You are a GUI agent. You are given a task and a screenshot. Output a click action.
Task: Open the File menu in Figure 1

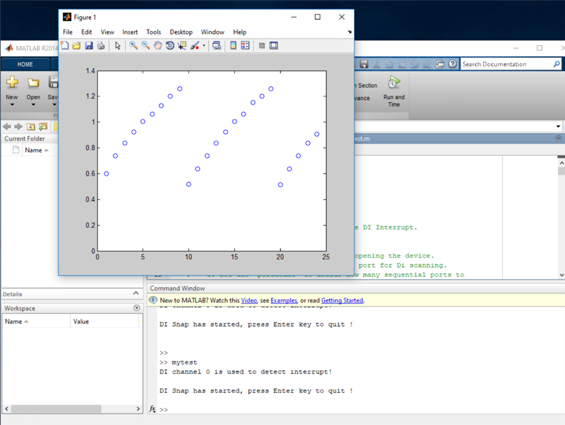68,32
